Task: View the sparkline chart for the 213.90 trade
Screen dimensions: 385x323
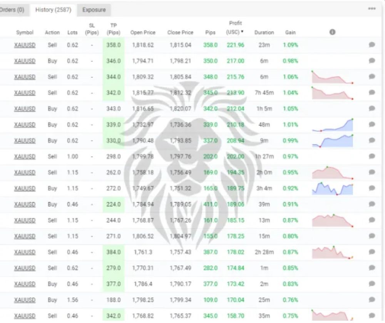Action: pyautogui.click(x=333, y=93)
